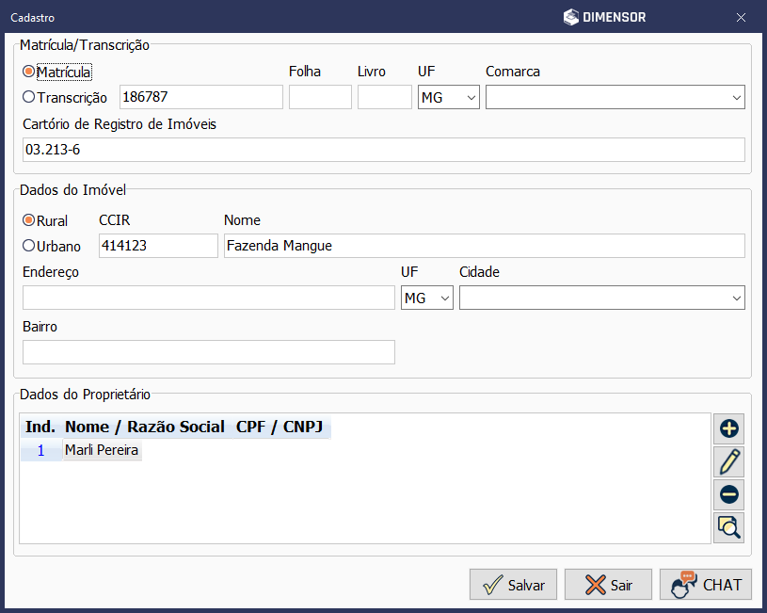The width and height of the screenshot is (767, 613).
Task: Click the Sair button
Action: 608,585
